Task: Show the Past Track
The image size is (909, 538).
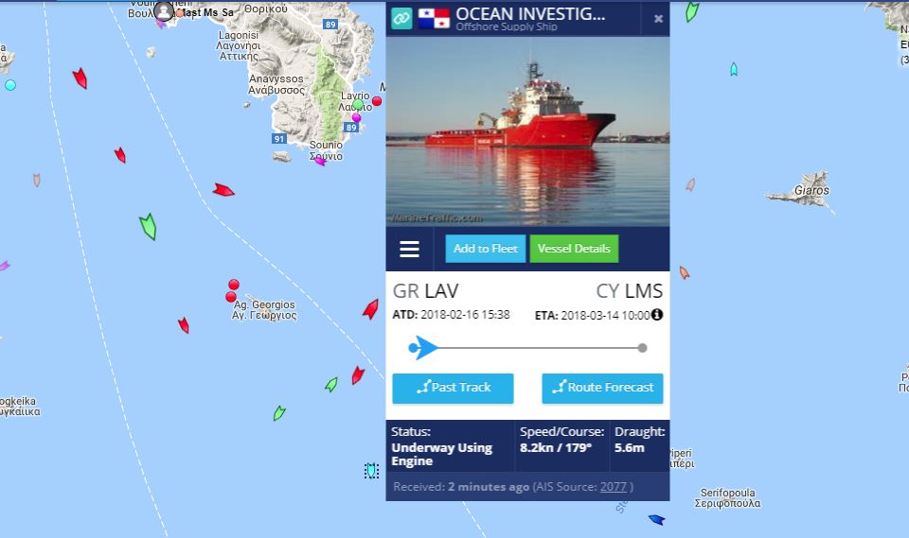Action: point(453,388)
